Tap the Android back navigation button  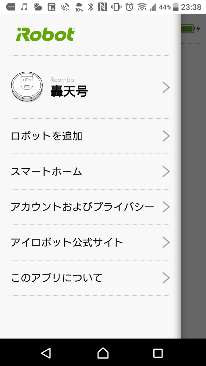coord(46,353)
